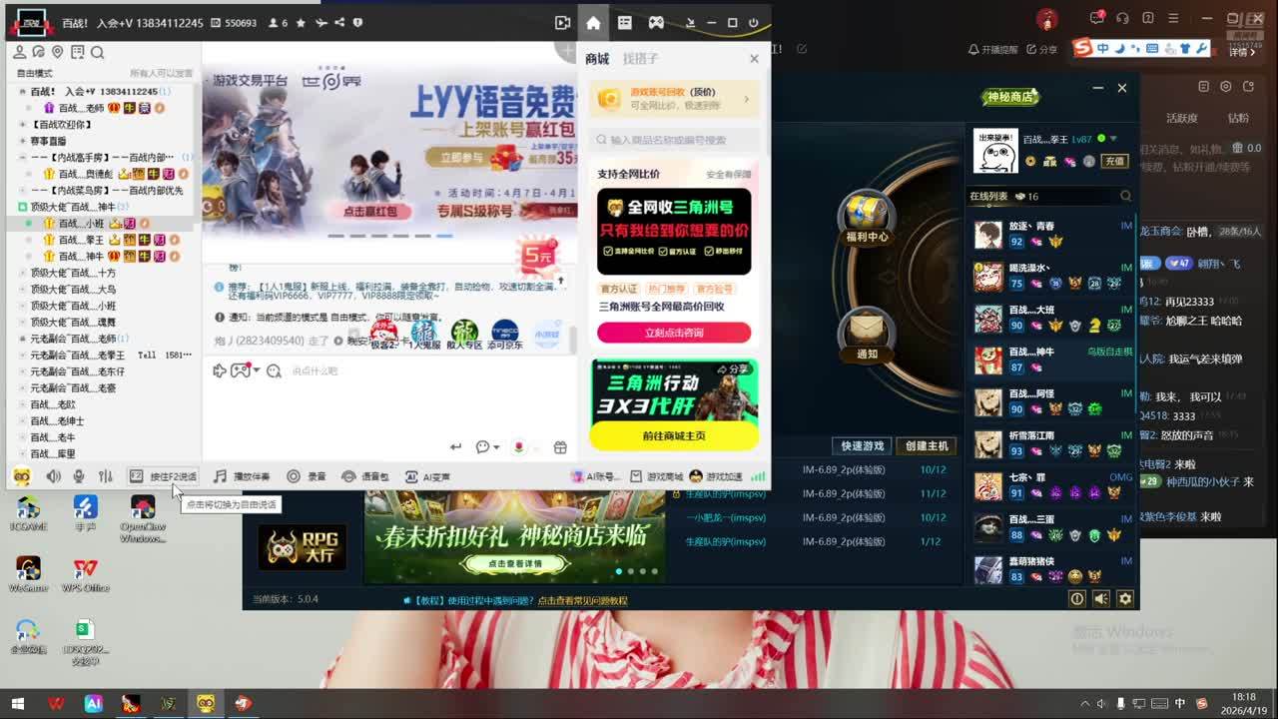Viewport: 1278px width, 719px height.
Task: Open the 通知 envelope icon
Action: [866, 331]
